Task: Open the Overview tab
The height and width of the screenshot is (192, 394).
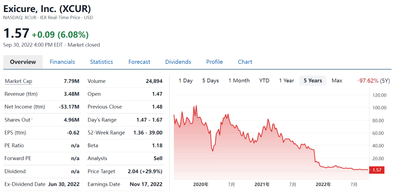Action: pyautogui.click(x=23, y=62)
